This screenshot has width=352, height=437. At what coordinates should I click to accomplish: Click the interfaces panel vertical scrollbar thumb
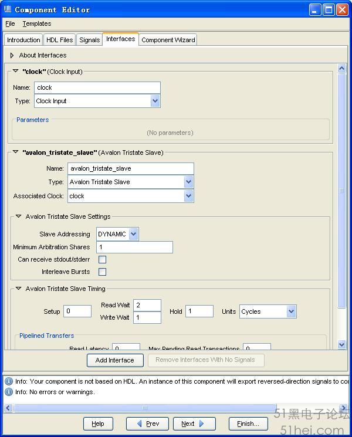[x=342, y=191]
